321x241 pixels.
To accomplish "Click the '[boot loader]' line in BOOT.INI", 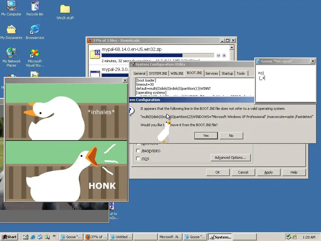I will [x=146, y=80].
